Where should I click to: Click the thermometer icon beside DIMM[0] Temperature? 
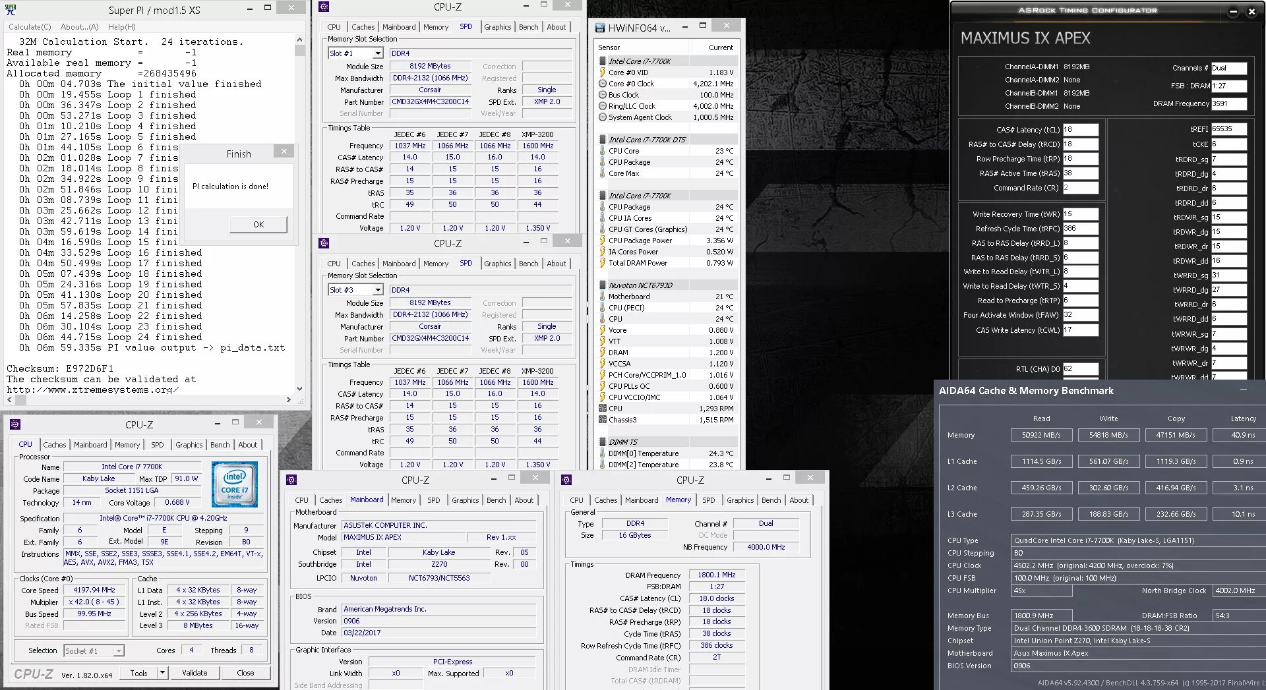[603, 453]
